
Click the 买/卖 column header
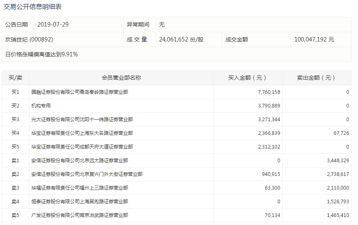(x=15, y=78)
